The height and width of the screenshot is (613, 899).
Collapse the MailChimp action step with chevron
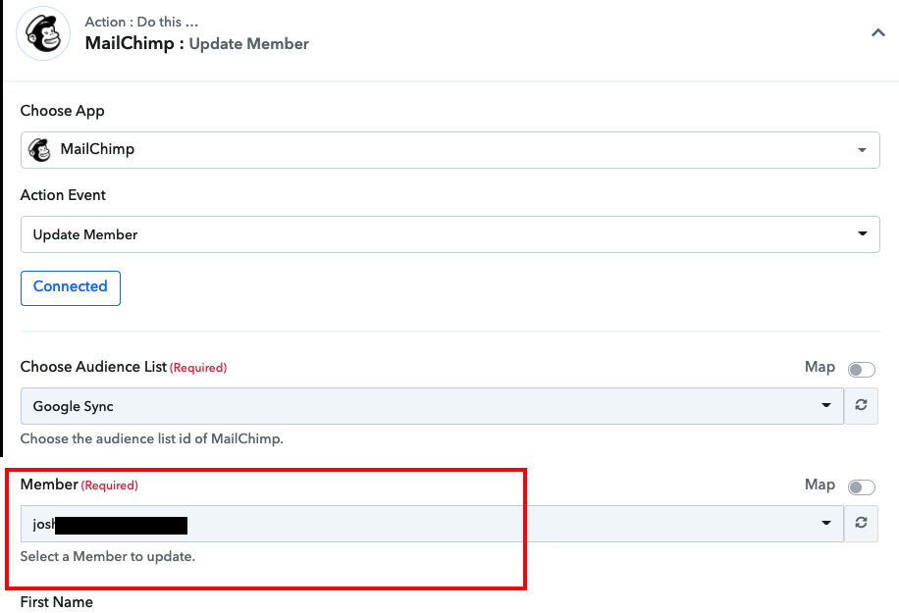877,32
